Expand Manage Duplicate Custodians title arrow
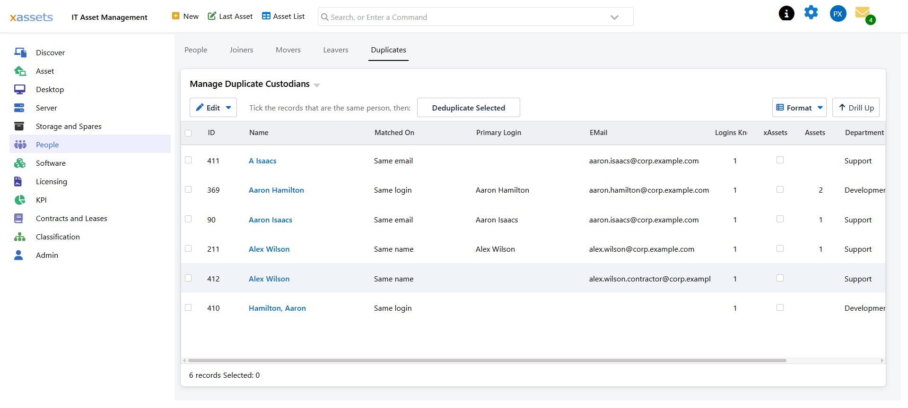 click(x=317, y=85)
